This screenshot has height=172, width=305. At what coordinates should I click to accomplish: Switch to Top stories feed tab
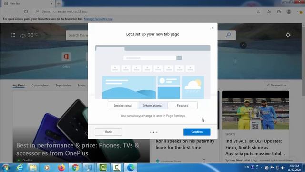pos(63,86)
